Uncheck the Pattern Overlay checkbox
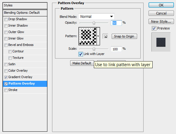 tap(6, 84)
